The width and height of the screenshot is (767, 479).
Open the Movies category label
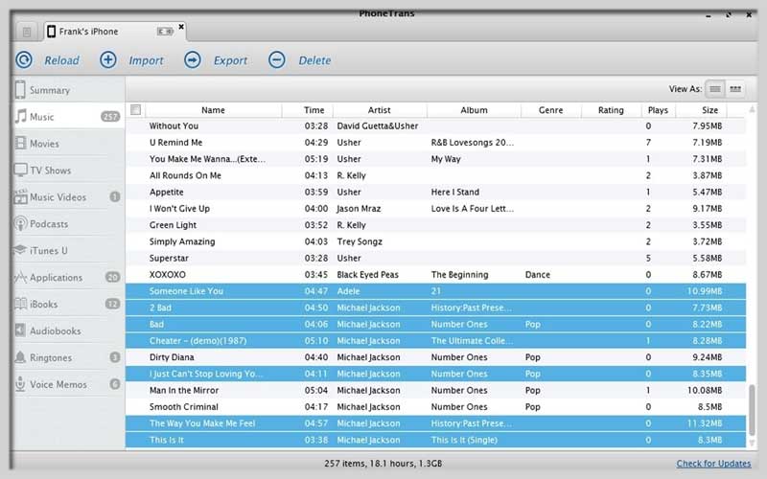[44, 144]
